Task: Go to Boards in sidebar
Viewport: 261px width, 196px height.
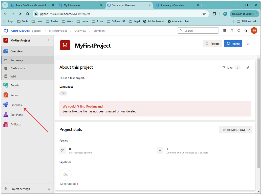Action: 15,86
